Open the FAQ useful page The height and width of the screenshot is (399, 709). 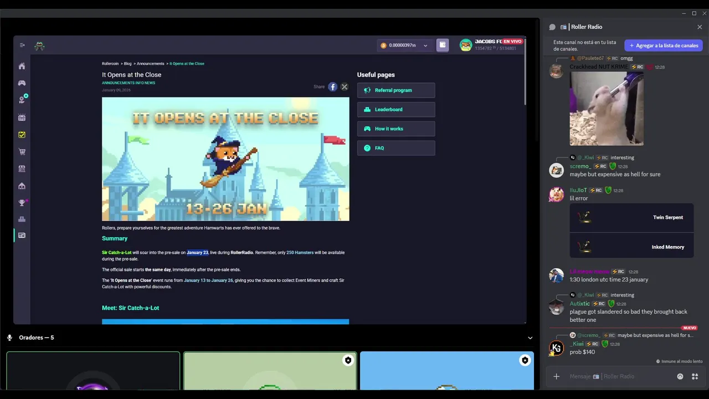click(396, 148)
